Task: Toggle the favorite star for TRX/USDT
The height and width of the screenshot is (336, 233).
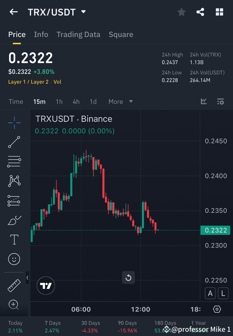Action: [x=182, y=12]
